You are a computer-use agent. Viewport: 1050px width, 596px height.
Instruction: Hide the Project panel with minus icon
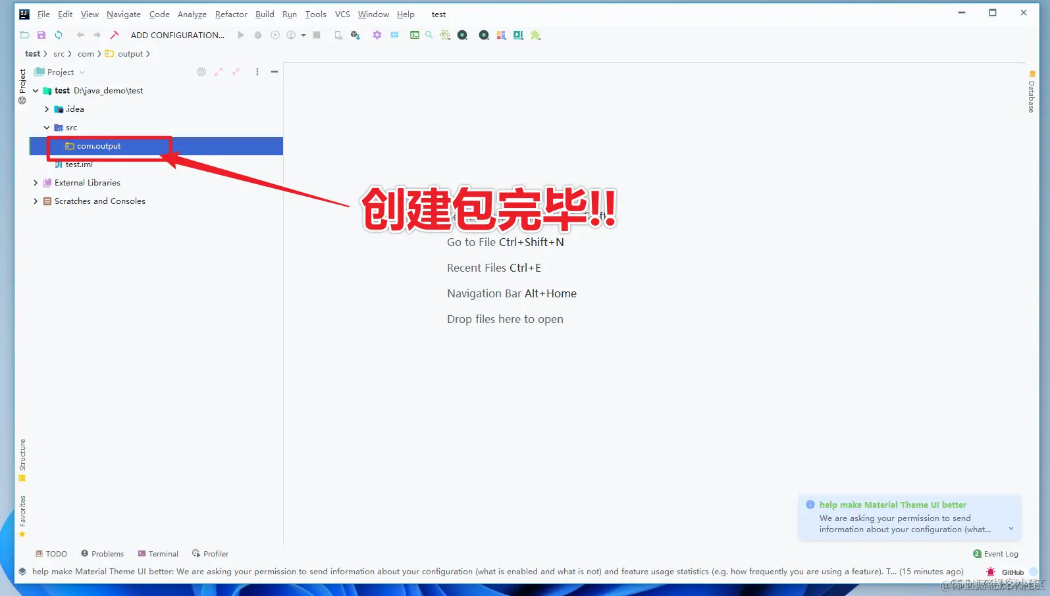(275, 72)
